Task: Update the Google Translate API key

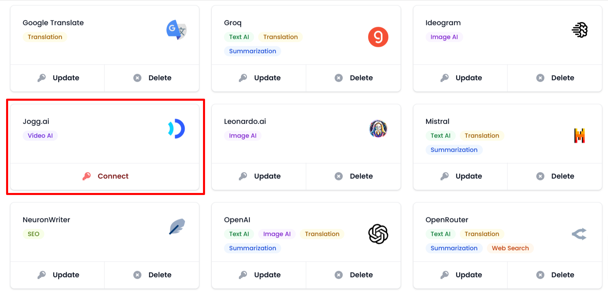Action: point(58,78)
